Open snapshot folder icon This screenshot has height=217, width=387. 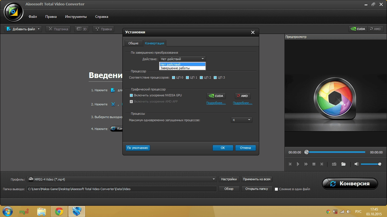click(343, 164)
